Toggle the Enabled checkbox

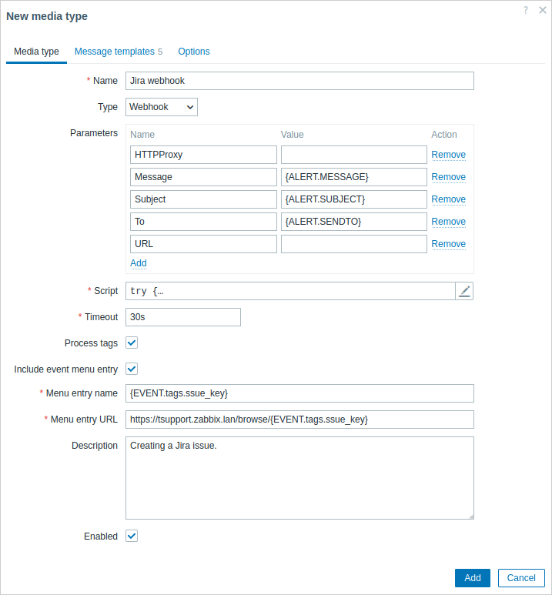[132, 536]
